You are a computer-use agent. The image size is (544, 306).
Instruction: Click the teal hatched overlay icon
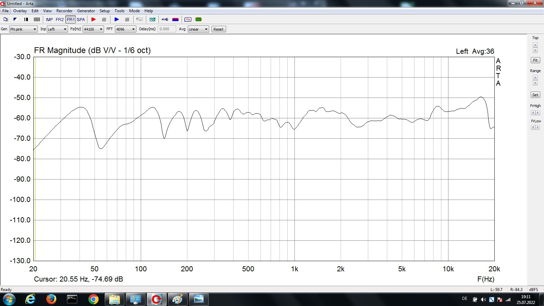click(153, 19)
